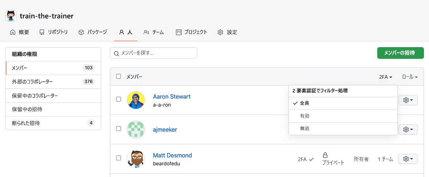Screen dimensions: 429x177
Task: Open the ajmeeker profile link
Action: (x=165, y=129)
